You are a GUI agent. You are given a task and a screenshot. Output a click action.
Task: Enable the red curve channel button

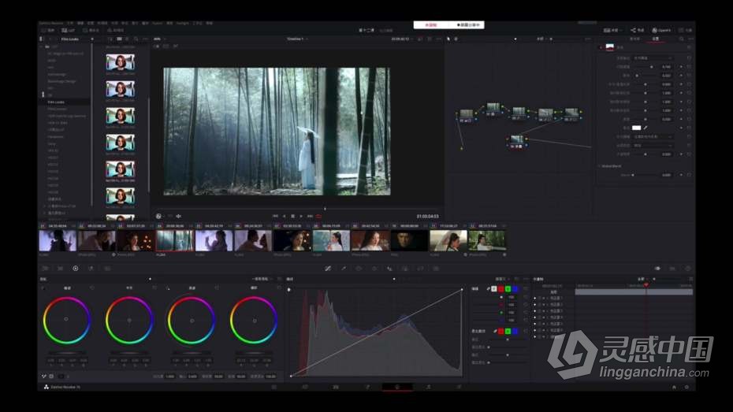click(501, 289)
